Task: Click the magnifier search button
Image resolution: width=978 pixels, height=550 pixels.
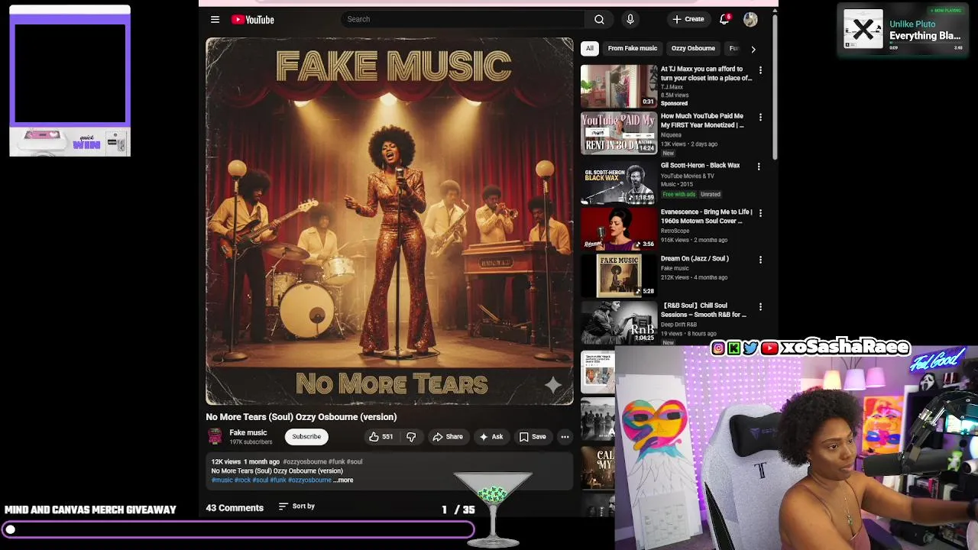Action: pos(599,19)
